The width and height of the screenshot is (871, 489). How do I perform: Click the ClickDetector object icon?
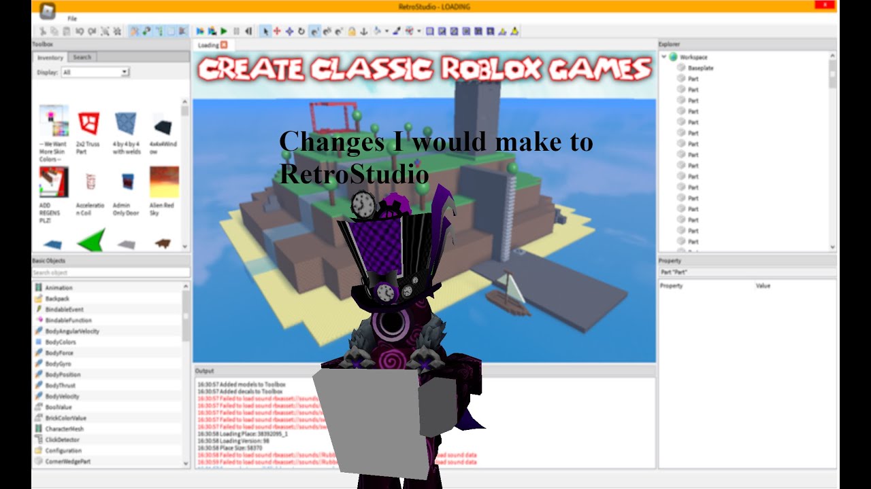39,440
